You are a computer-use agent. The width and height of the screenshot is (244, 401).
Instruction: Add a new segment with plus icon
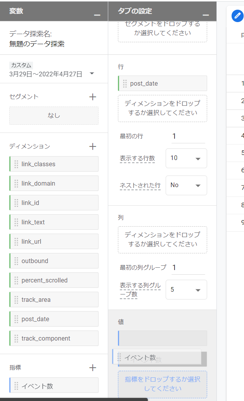[x=93, y=97]
